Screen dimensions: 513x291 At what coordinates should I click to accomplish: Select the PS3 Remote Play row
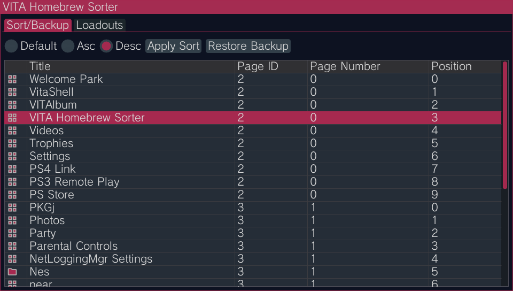click(253, 182)
